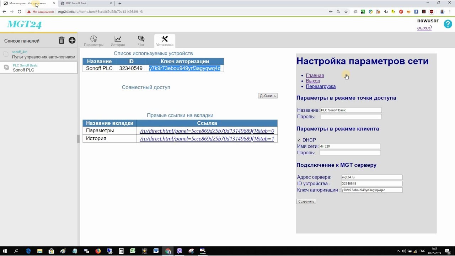Toggle the DHCP checkbox

(299, 140)
